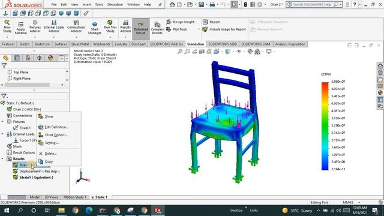
Task: Click Compare Results
Action: (157, 28)
